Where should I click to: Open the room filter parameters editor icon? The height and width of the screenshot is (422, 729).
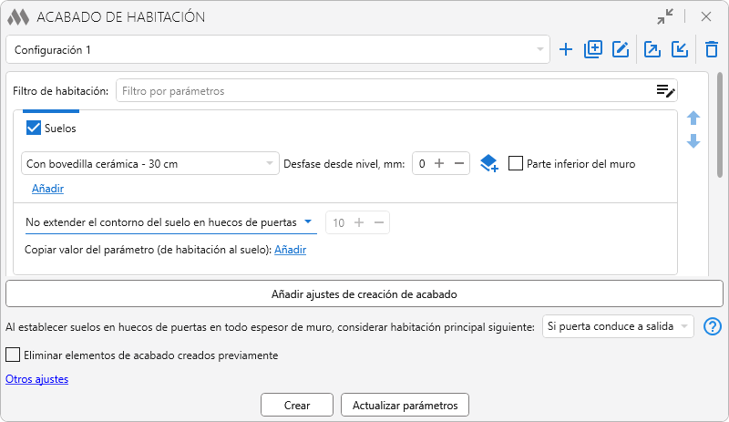(x=665, y=90)
